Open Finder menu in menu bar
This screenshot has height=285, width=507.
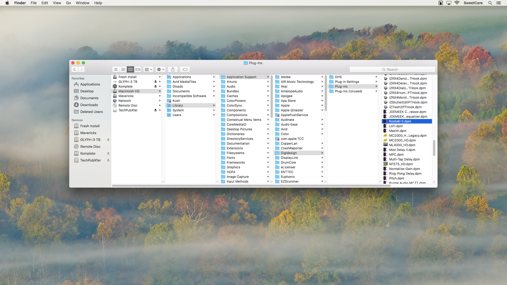pos(20,3)
